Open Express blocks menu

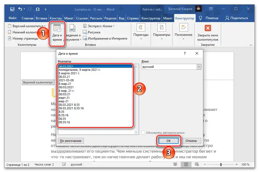99,26
